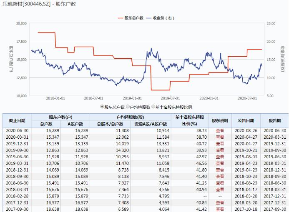Screen dimensions: 289x212
Task: Click 查看 in the 2018-06-30 row
Action: [x=220, y=182]
